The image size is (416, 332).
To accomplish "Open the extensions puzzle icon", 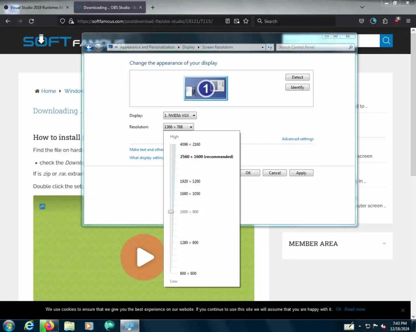I will click(x=385, y=21).
